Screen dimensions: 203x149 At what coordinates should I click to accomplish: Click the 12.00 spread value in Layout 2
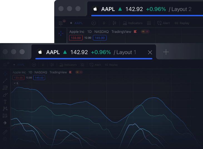[x=88, y=38]
